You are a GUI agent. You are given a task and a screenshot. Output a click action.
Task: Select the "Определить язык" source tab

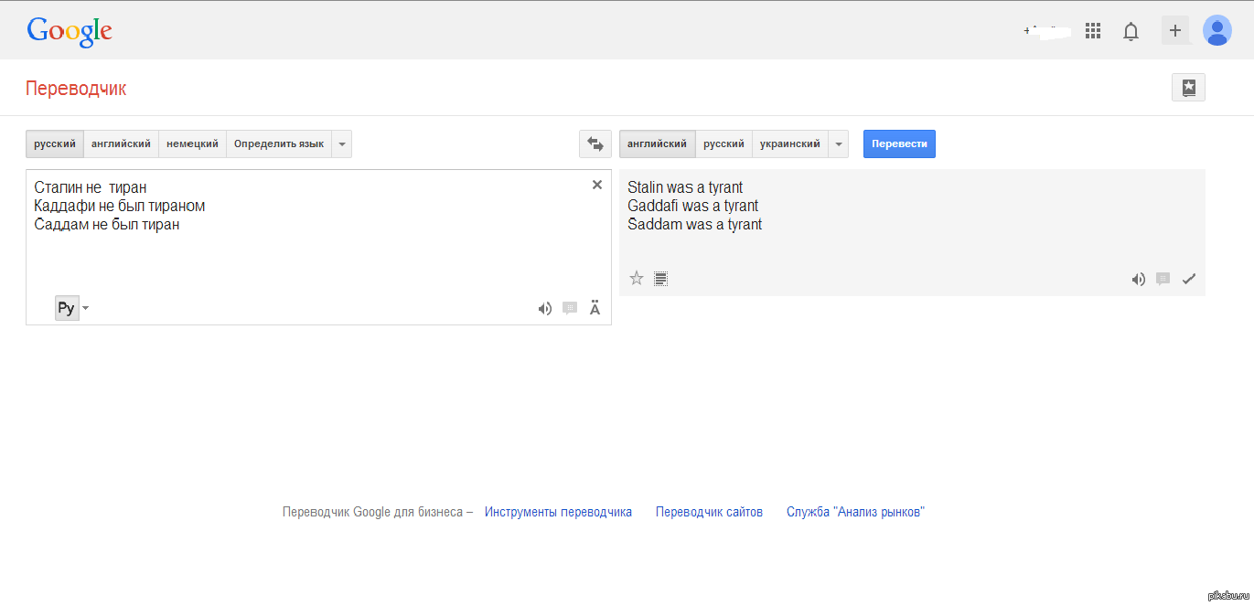point(279,144)
